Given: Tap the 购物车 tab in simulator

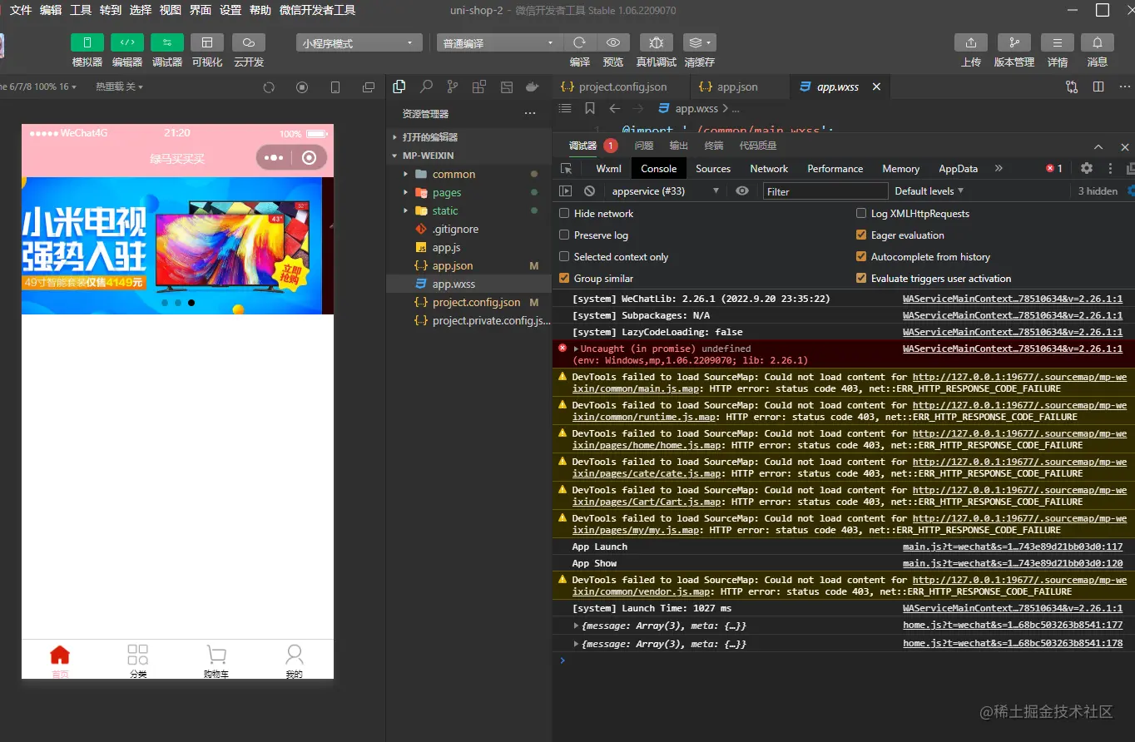Looking at the screenshot, I should click(216, 661).
